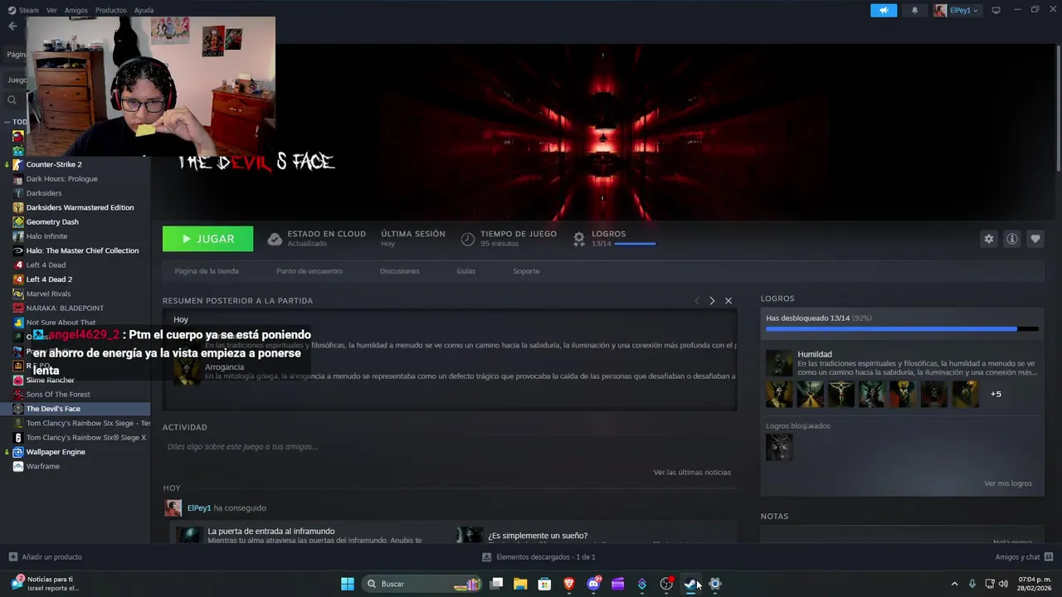1062x597 pixels.
Task: Open the Steam notifications bell
Action: (x=914, y=10)
